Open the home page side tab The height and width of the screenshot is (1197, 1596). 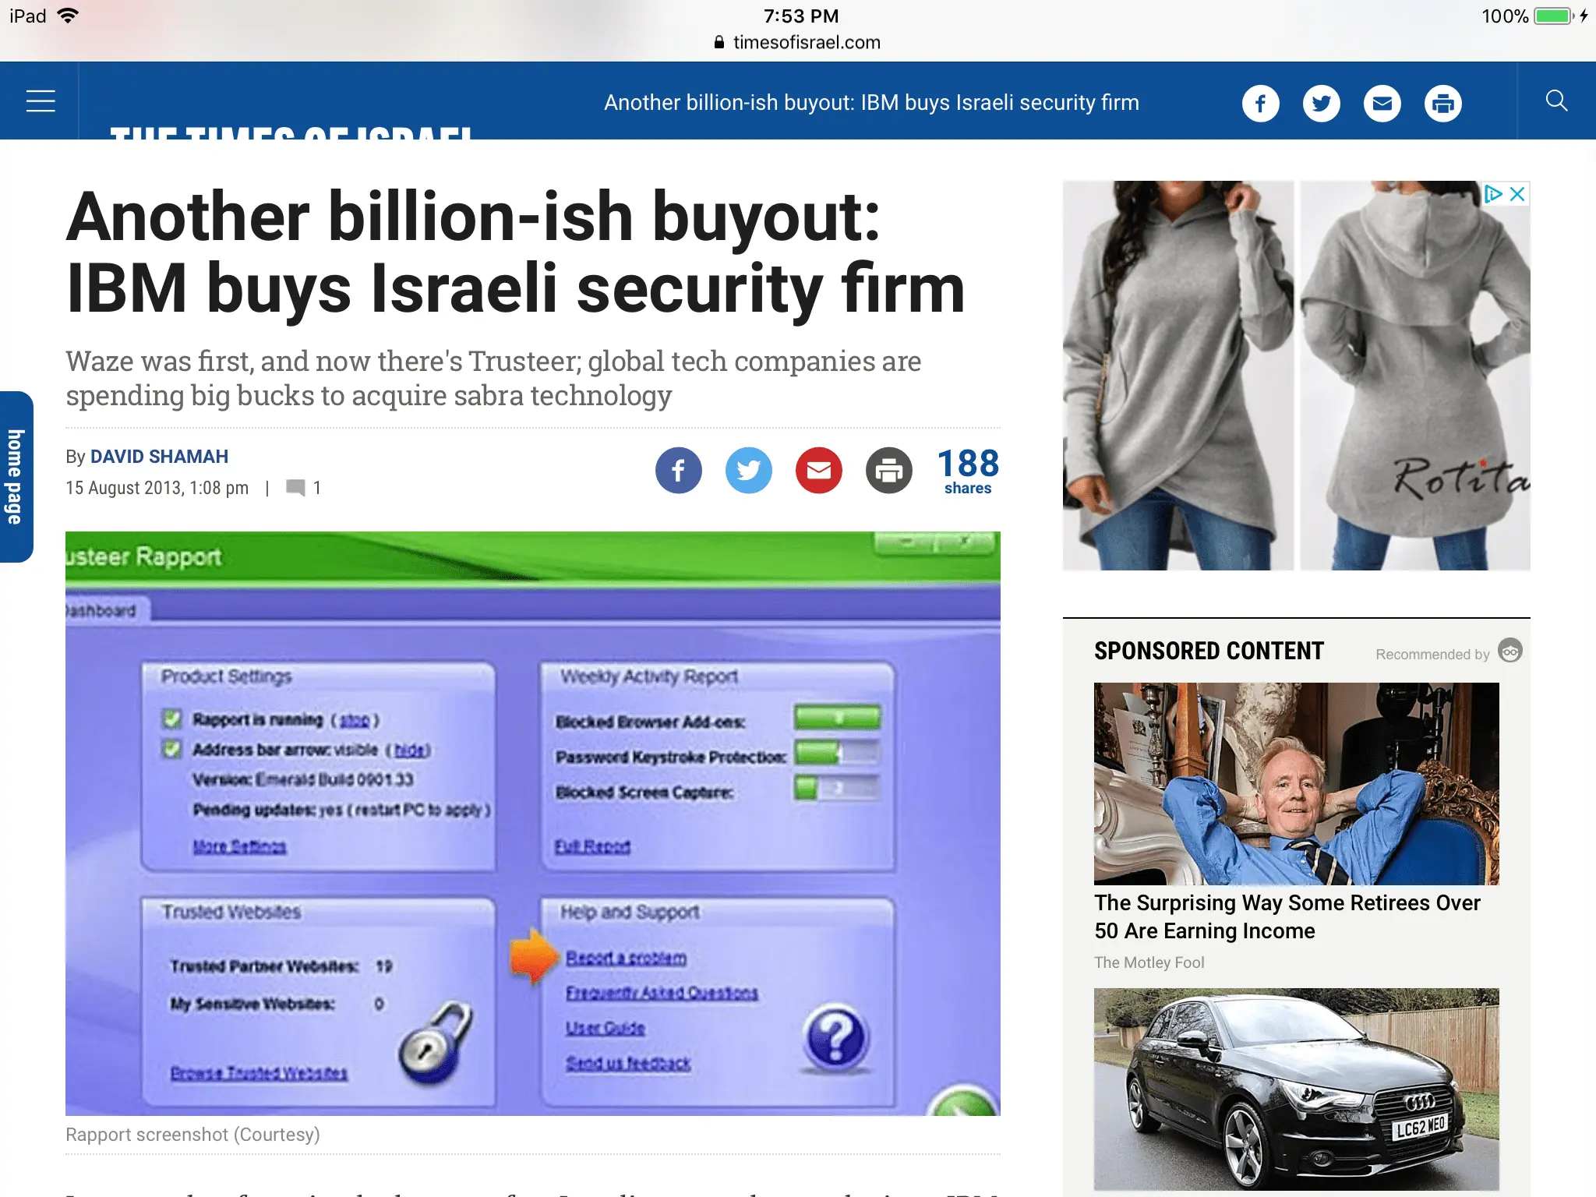tap(16, 476)
